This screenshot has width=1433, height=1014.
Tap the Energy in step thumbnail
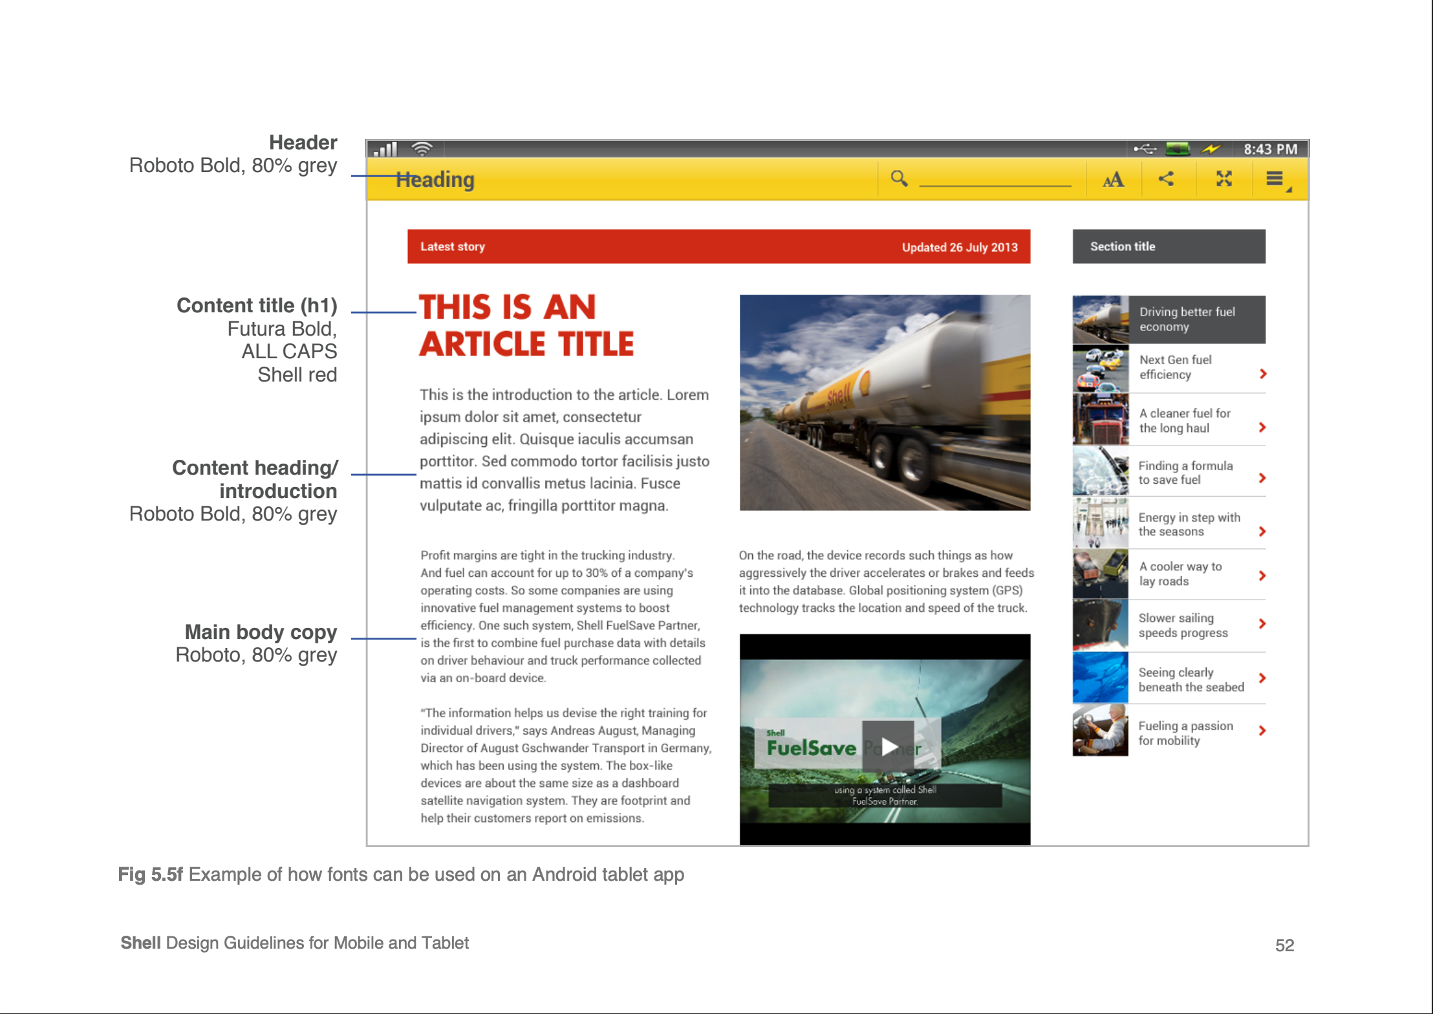pos(1101,524)
